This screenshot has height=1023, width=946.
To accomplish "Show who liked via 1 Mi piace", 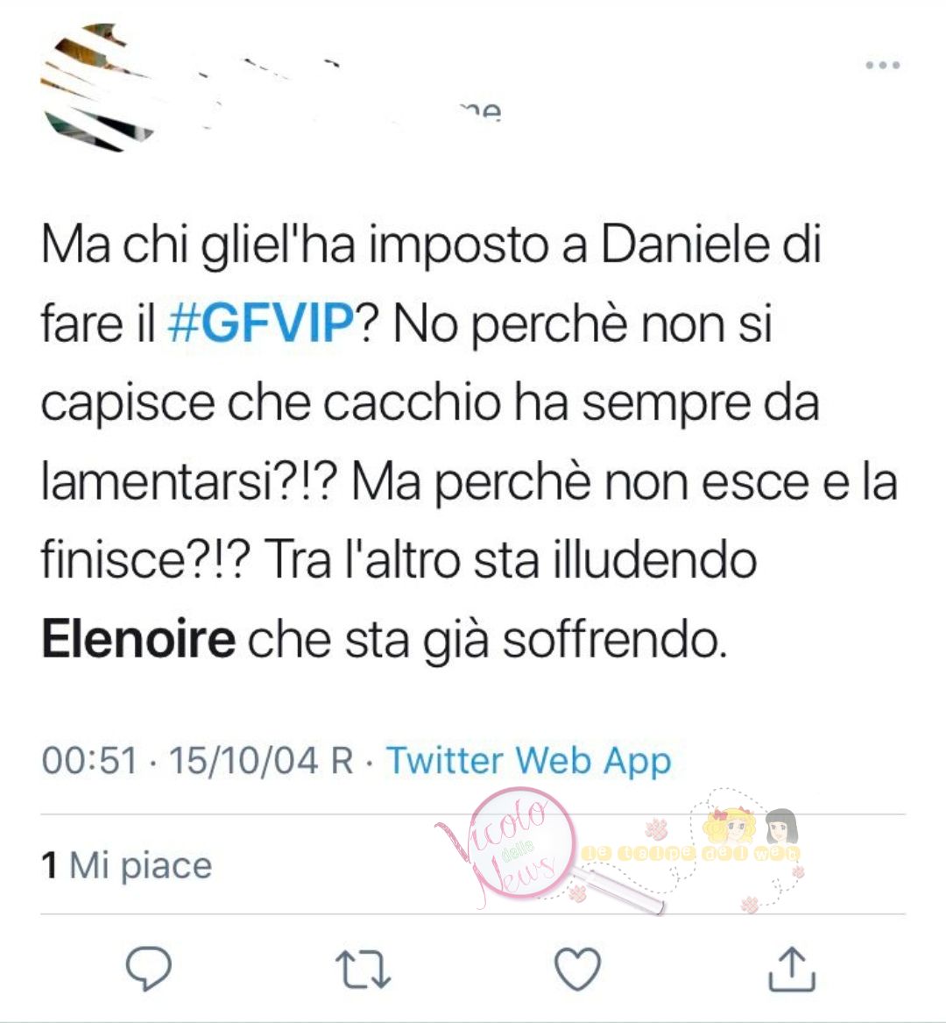I will click(126, 866).
